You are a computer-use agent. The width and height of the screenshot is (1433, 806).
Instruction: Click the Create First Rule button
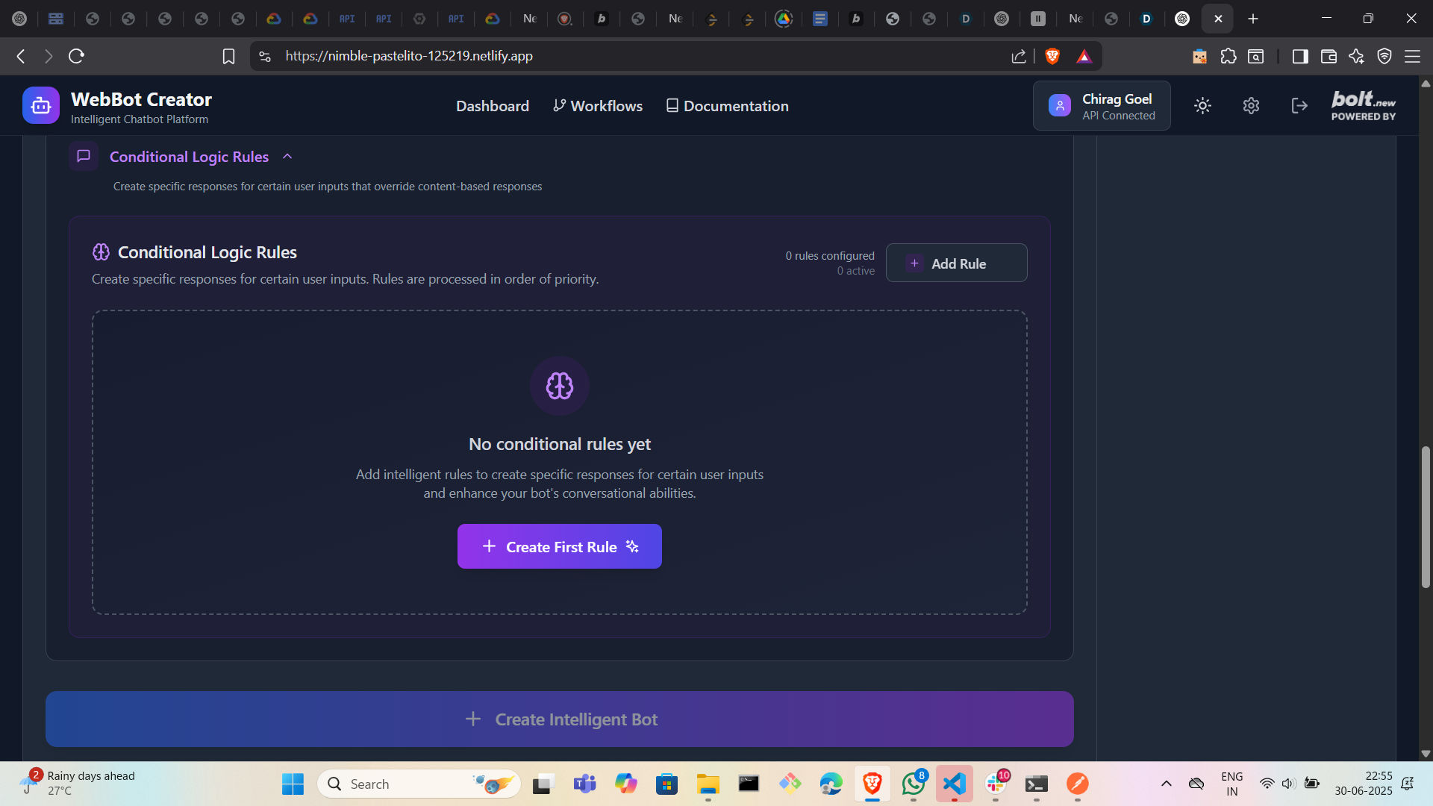(x=559, y=546)
